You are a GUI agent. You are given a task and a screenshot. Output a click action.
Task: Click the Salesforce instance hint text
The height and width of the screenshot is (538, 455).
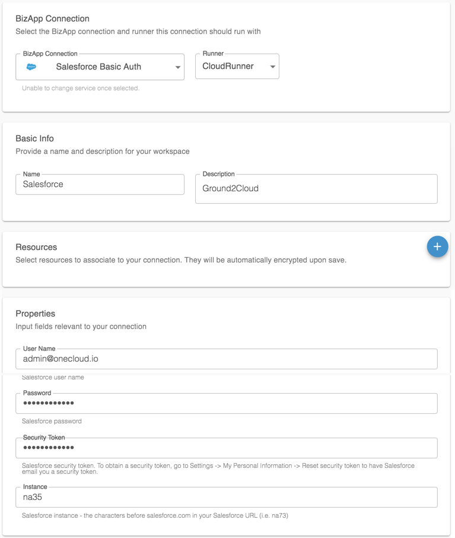[x=155, y=515]
